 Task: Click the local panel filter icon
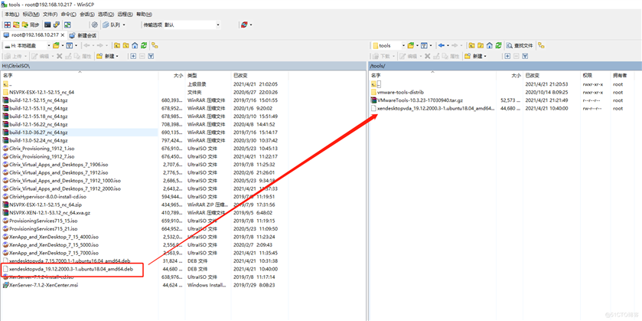pyautogui.click(x=70, y=45)
